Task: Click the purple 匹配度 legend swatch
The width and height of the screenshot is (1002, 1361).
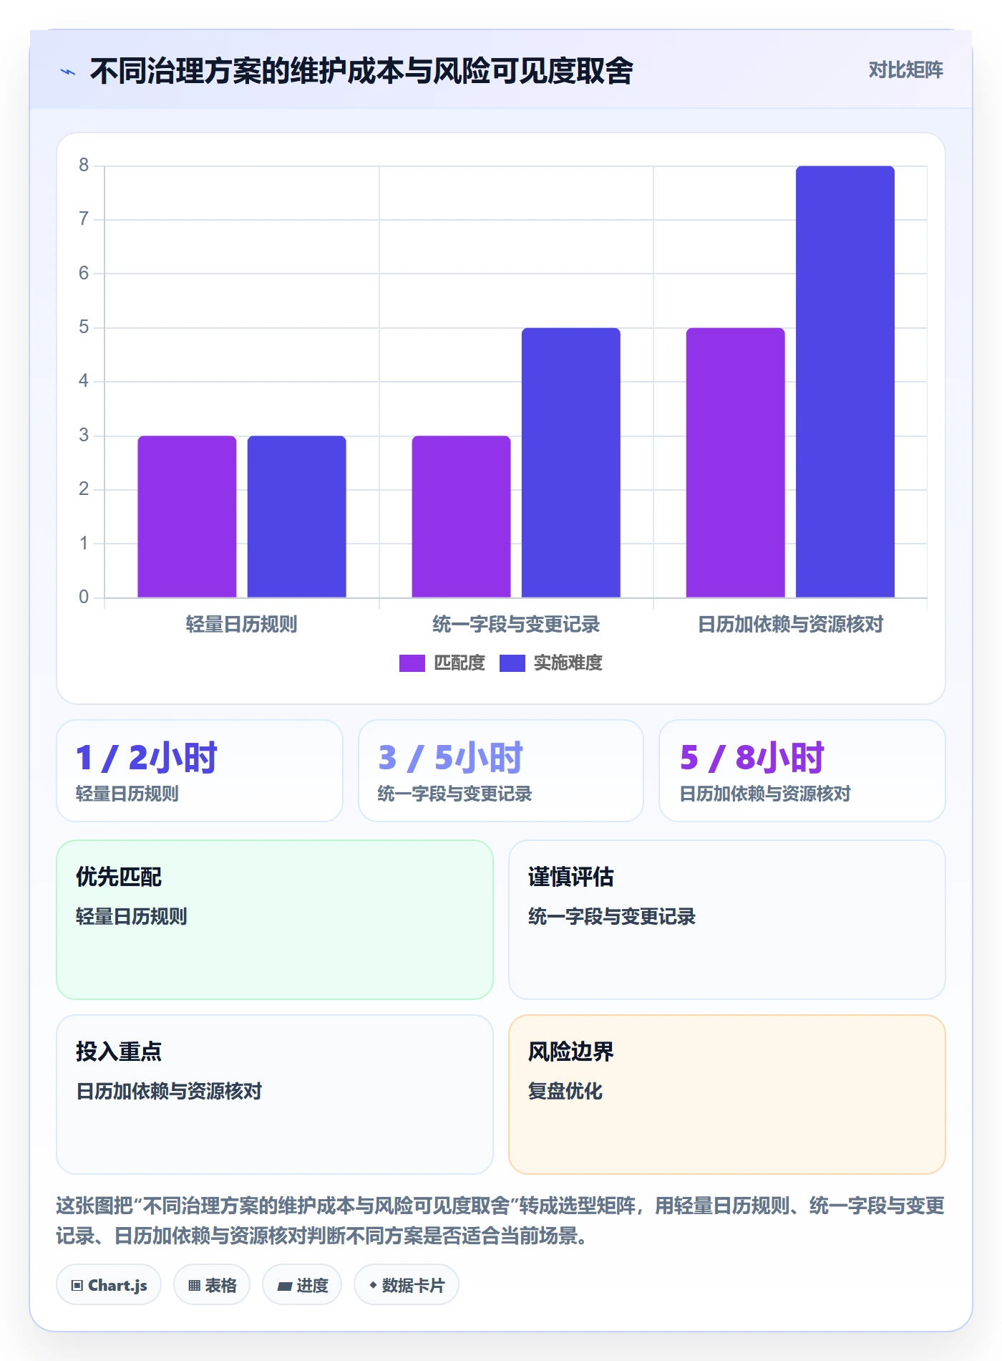Action: 412,663
